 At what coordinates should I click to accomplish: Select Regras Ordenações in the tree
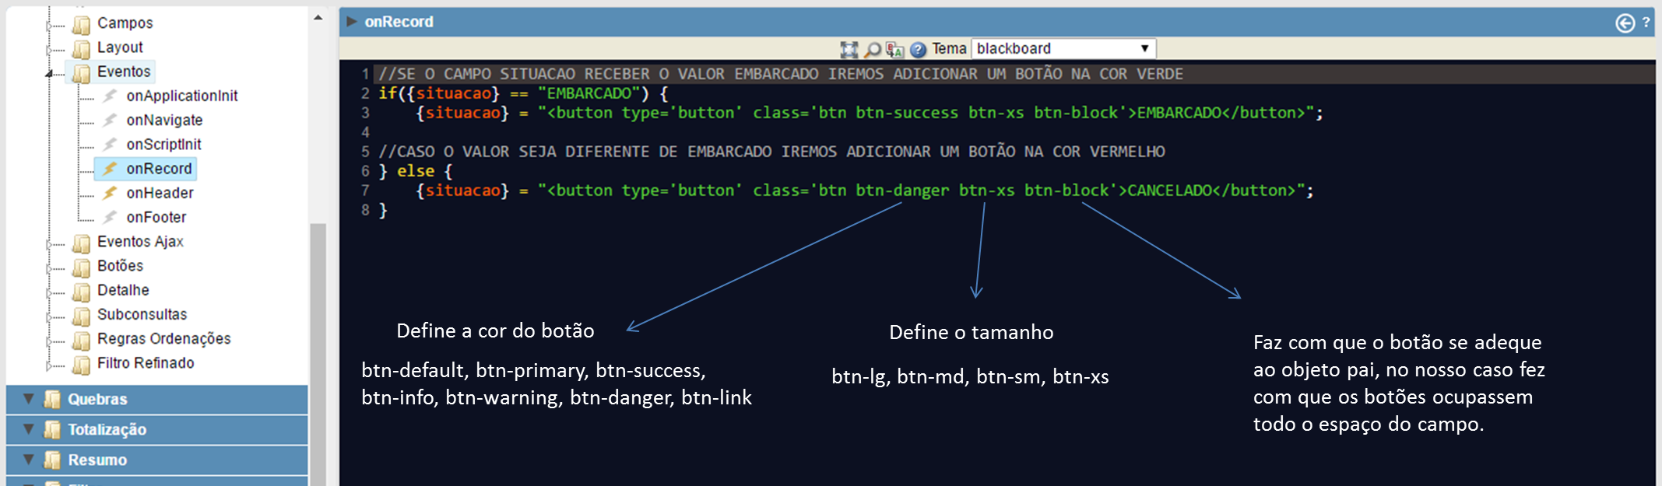[163, 339]
